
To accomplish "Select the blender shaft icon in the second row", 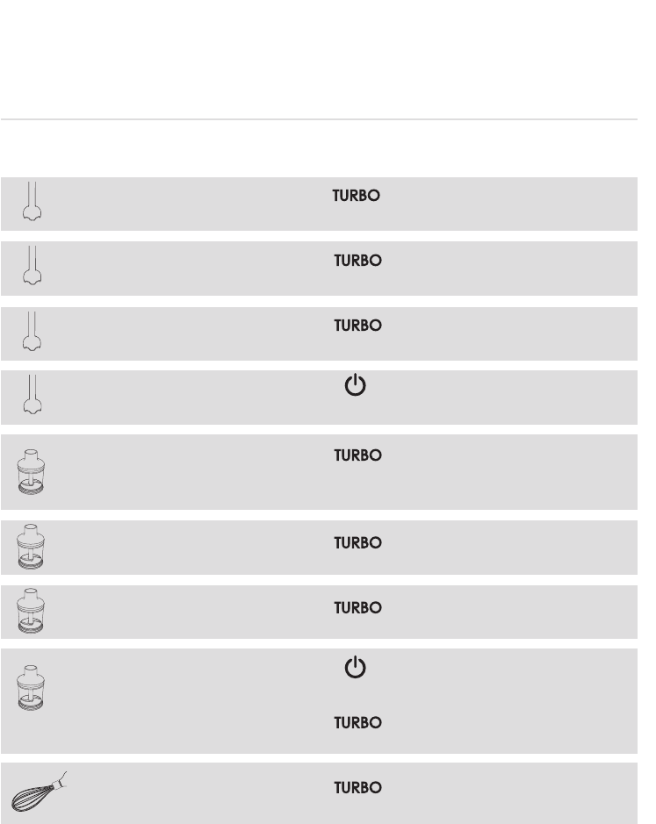I will [33, 266].
